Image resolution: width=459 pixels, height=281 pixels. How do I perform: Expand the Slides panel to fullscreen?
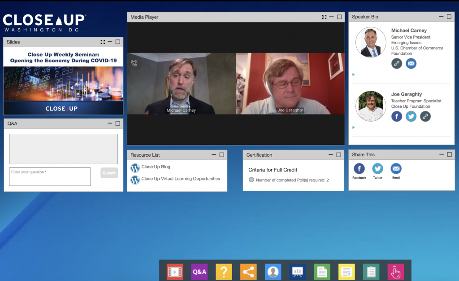[103, 42]
